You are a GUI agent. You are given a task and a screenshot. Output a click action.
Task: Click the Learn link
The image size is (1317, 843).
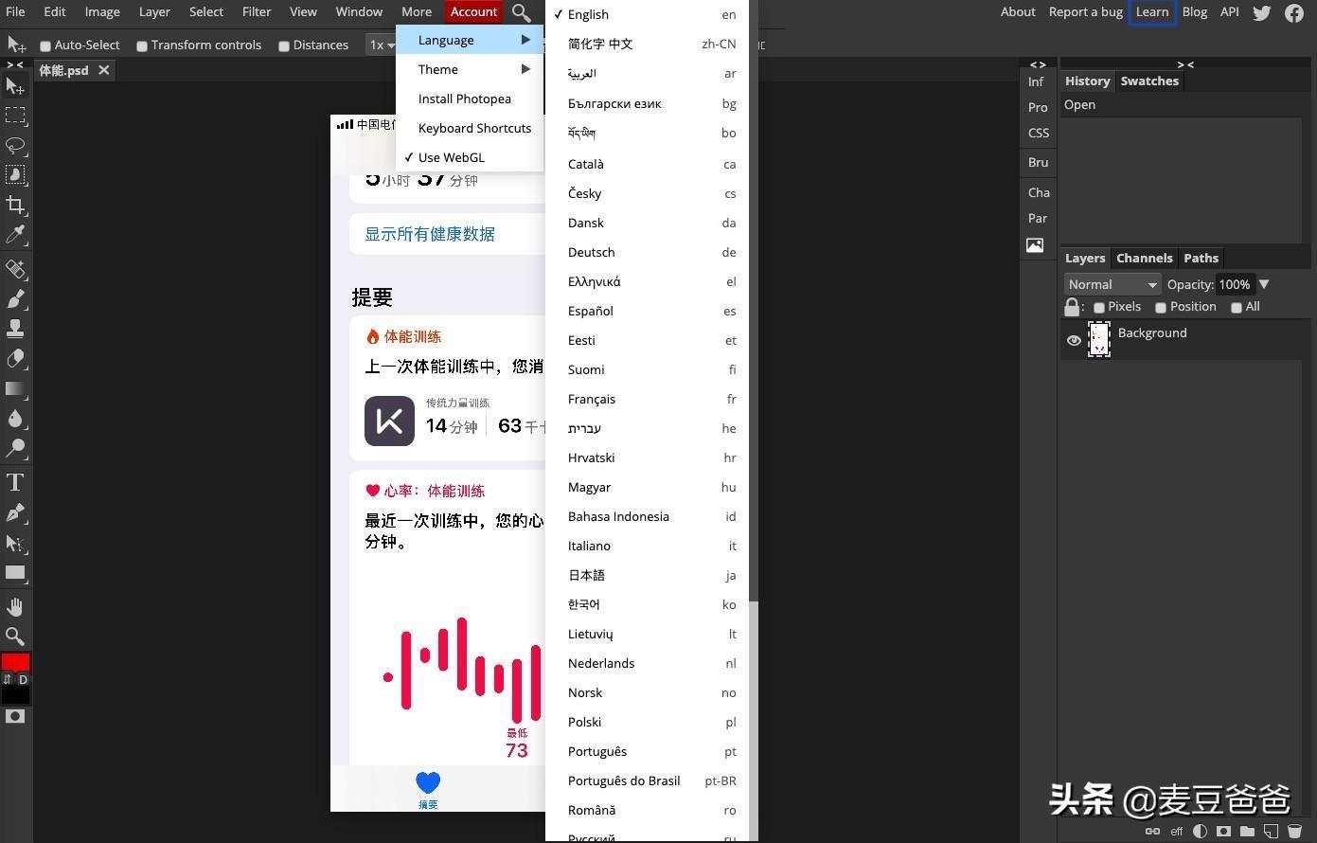click(x=1151, y=11)
